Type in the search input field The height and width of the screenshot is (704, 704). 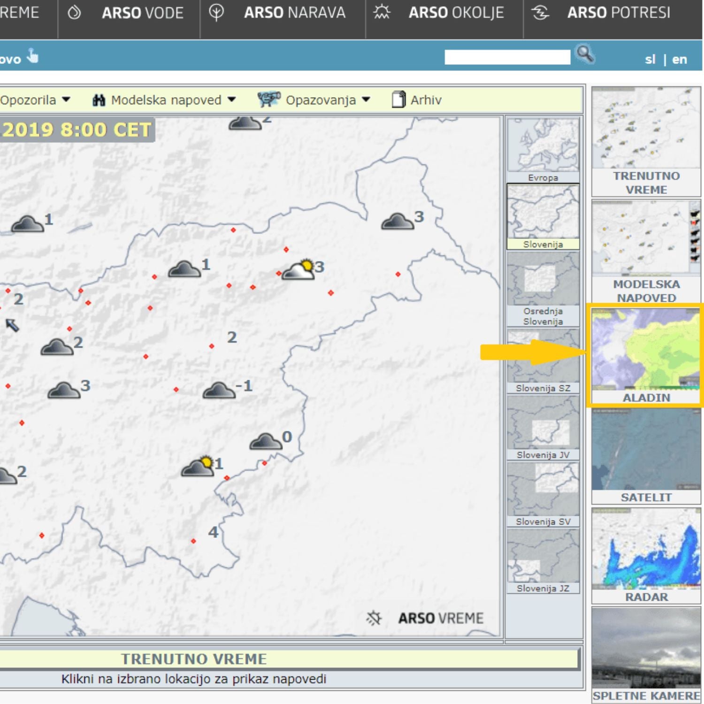(x=507, y=57)
